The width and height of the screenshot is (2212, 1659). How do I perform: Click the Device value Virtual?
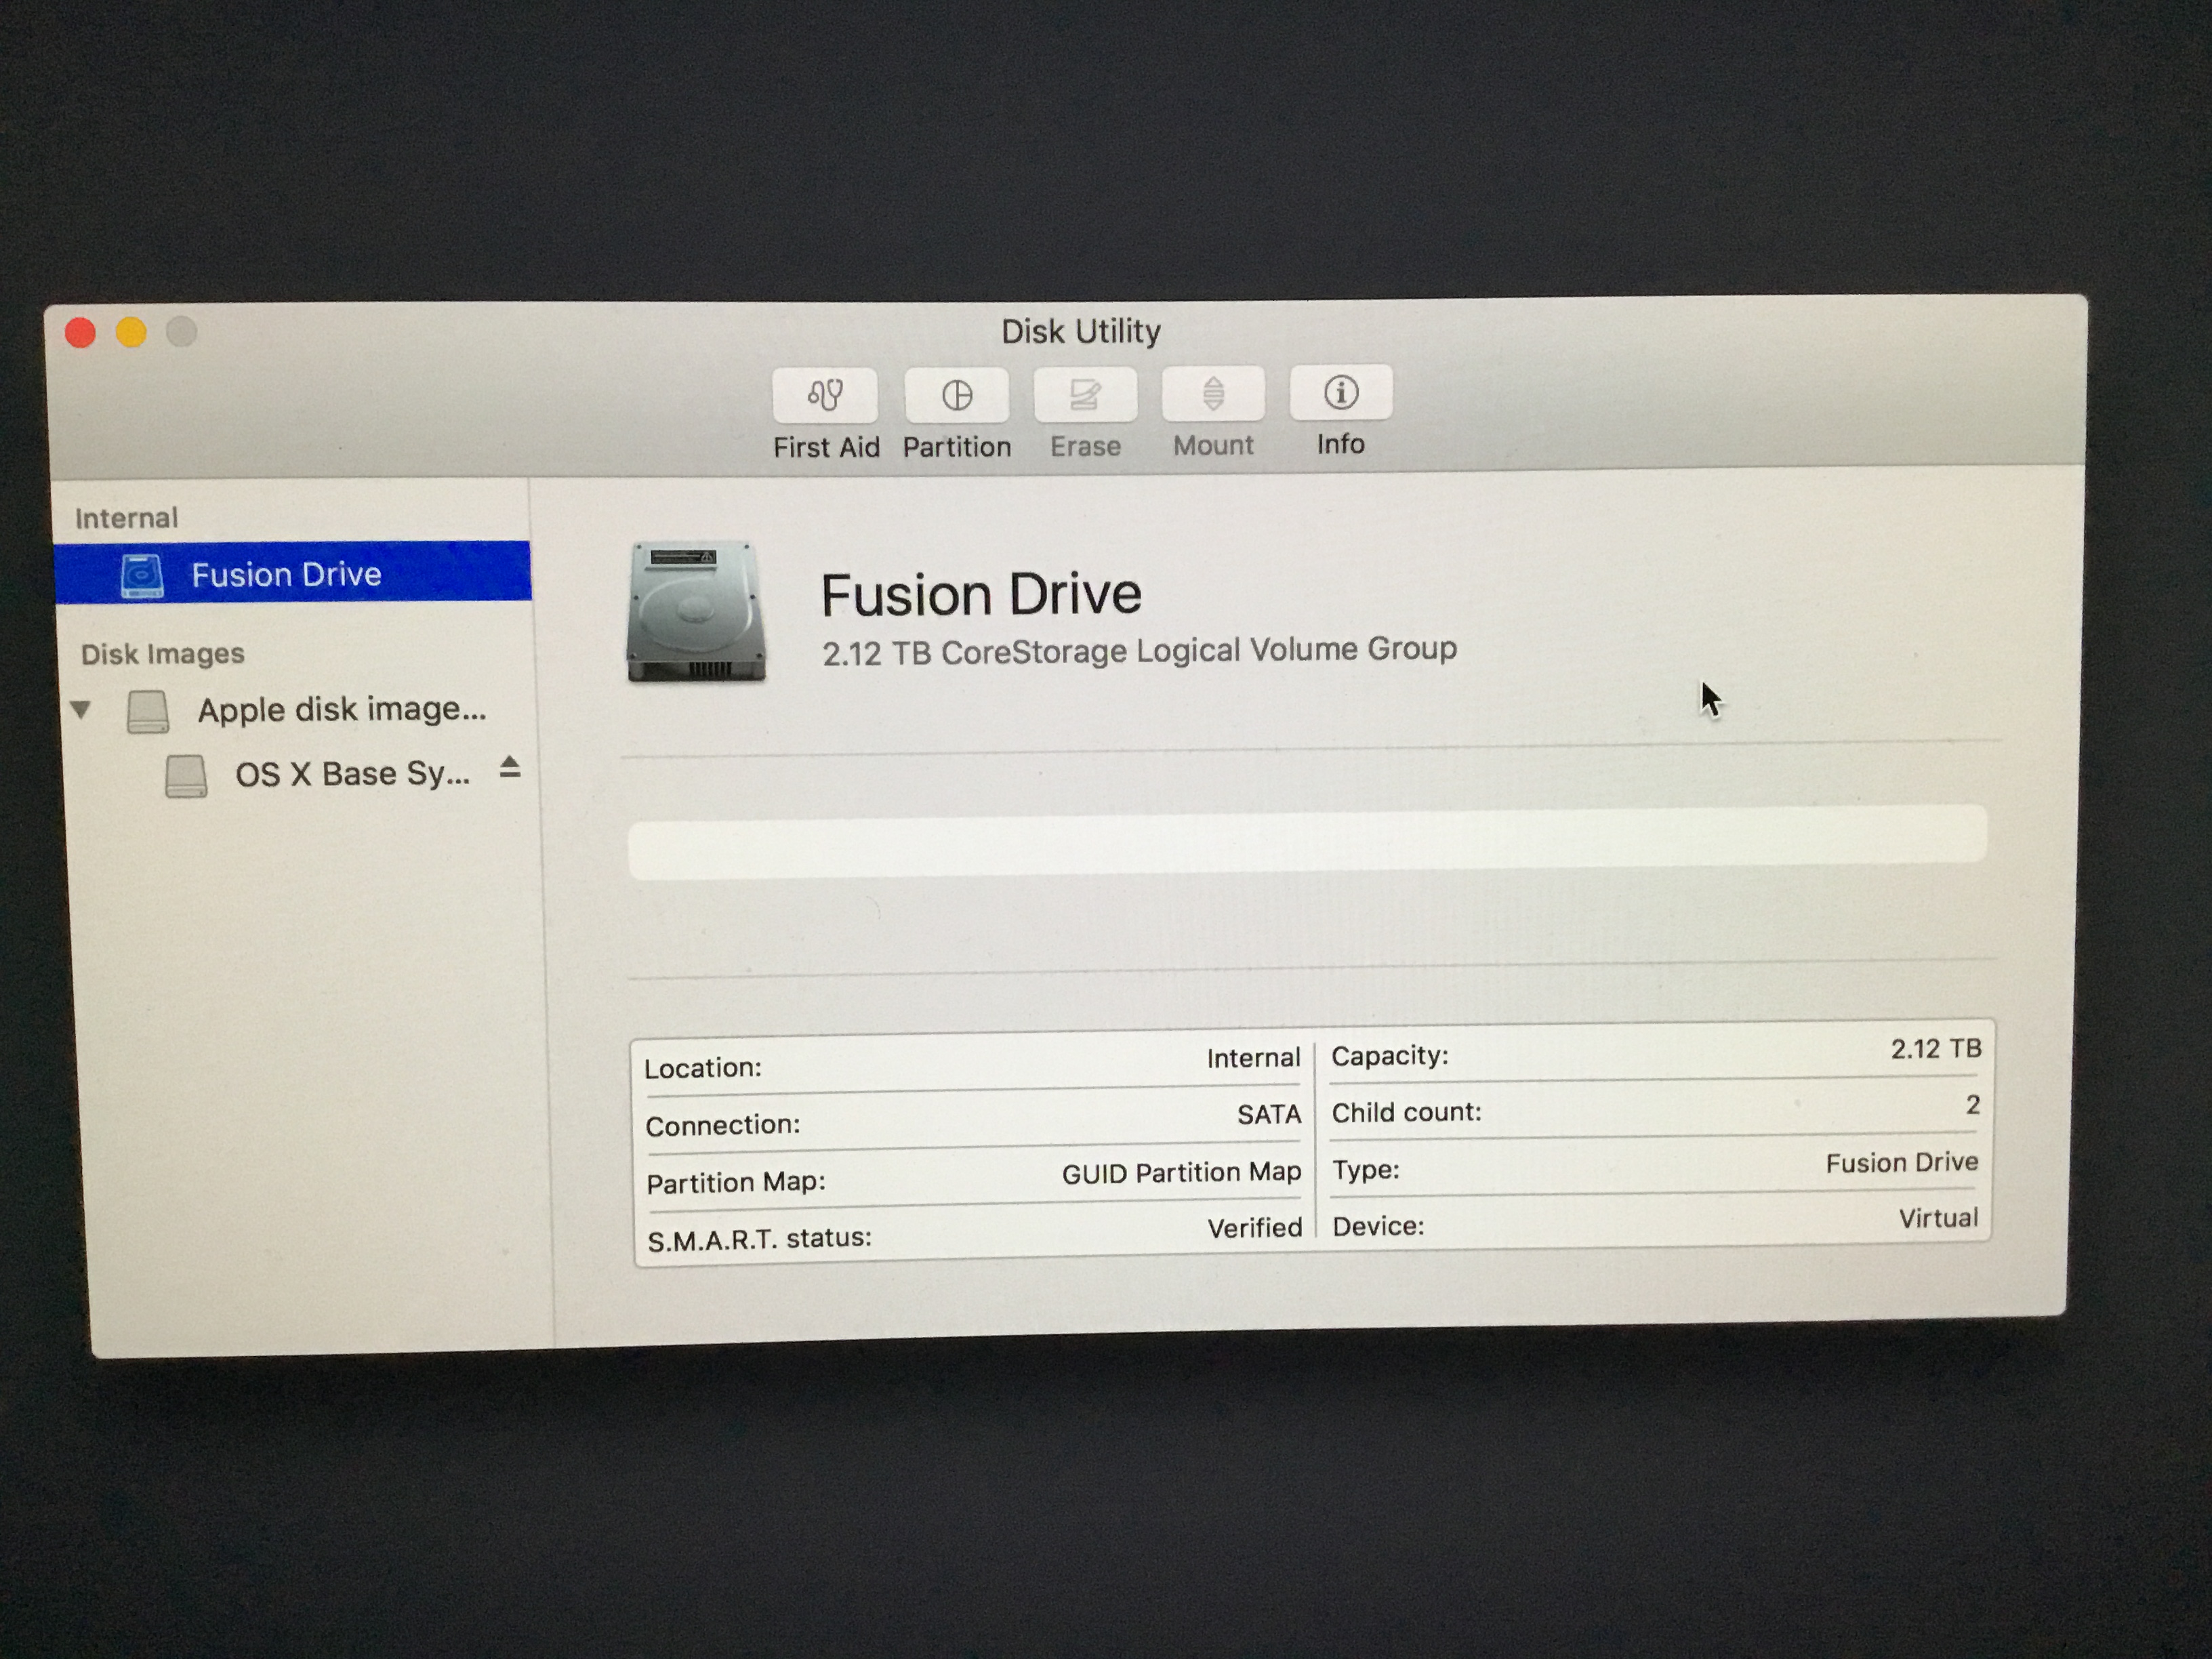[1938, 1218]
